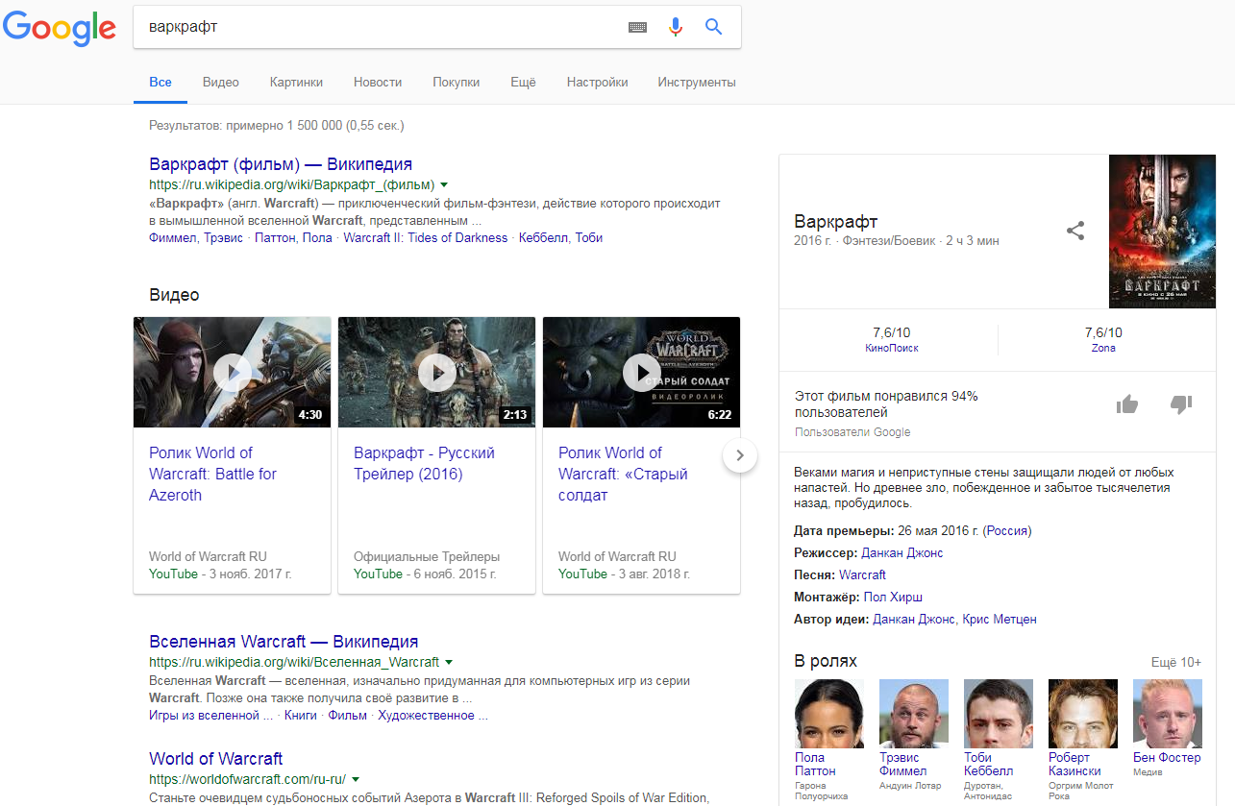The height and width of the screenshot is (806, 1235).
Task: Open the Zona rating link
Action: [1103, 348]
